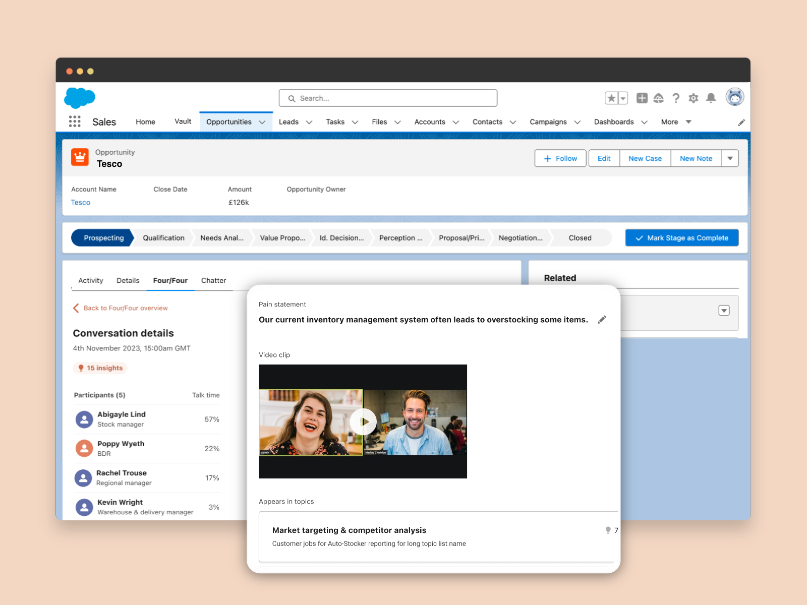Click the Leads navigation item

pyautogui.click(x=289, y=122)
